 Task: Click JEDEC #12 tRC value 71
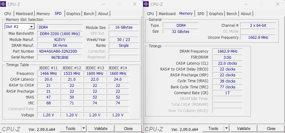(72, 103)
